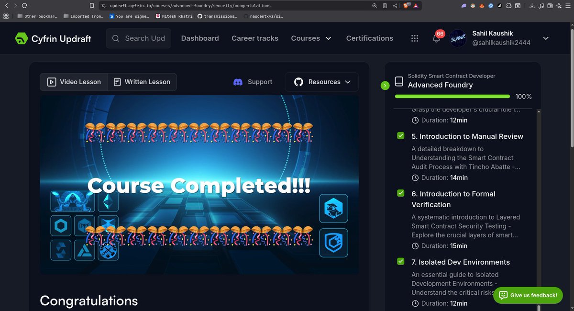The height and width of the screenshot is (311, 574).
Task: Open Certifications page
Action: point(370,38)
